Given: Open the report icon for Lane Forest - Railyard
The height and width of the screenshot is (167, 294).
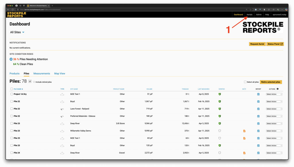Looking at the screenshot, I should pos(258,109).
